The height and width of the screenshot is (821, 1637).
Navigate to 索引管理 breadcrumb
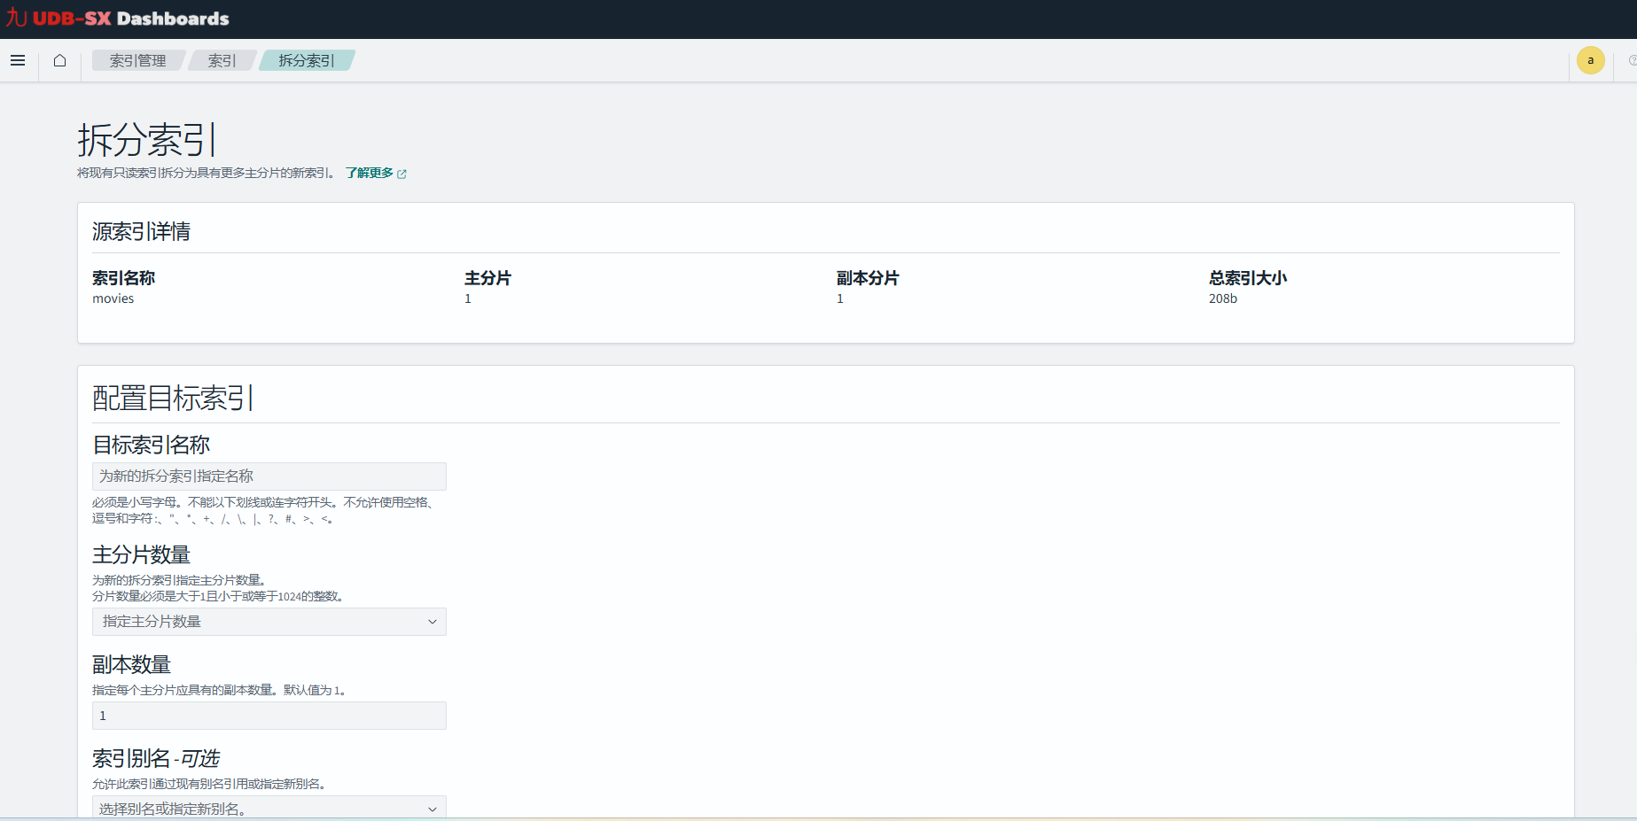tap(137, 60)
